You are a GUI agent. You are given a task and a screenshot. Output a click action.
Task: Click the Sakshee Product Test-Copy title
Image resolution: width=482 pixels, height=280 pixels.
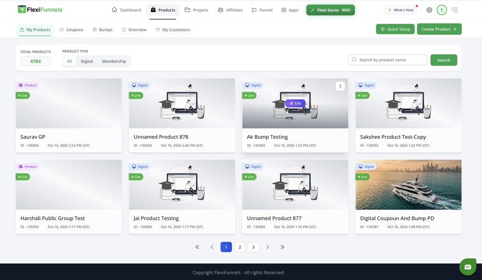tap(393, 137)
